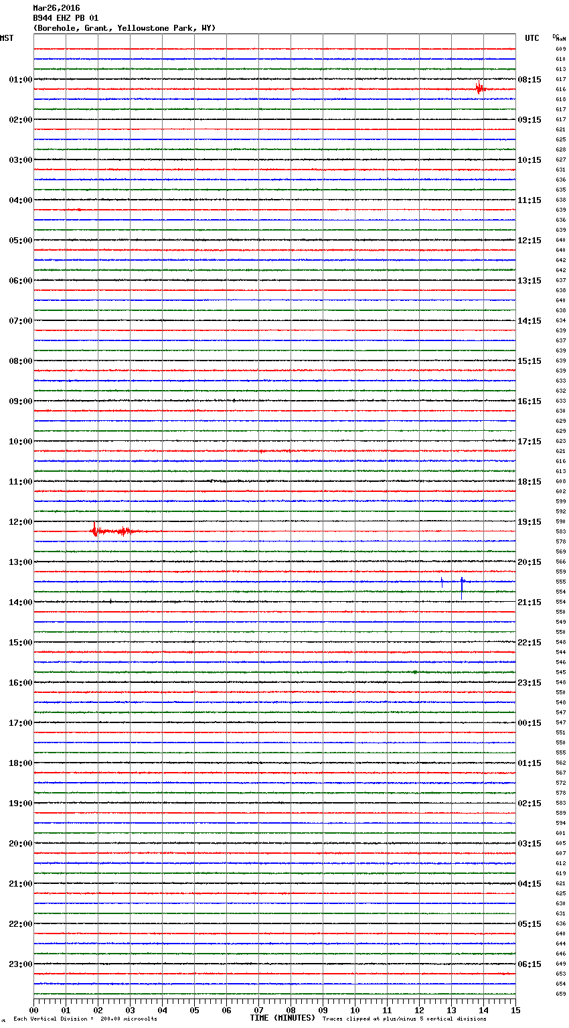Select the 13:00 MST time label
The width and height of the screenshot is (569, 1028).
(20, 562)
